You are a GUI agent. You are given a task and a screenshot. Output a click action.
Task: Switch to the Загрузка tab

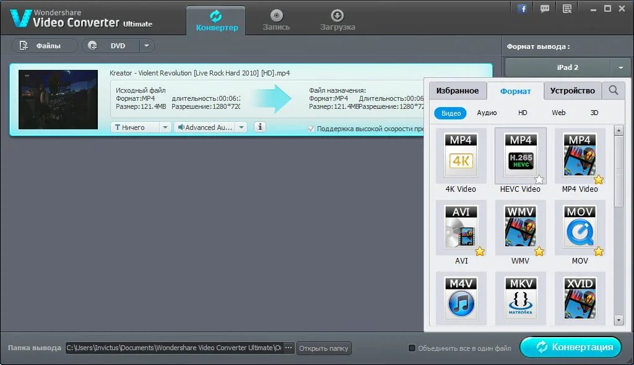[337, 21]
